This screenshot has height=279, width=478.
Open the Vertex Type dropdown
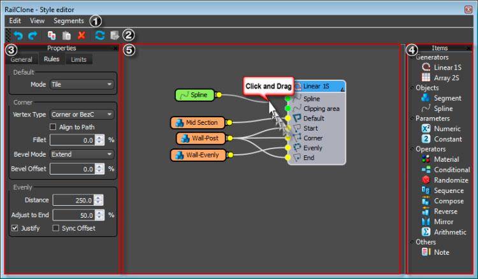click(x=82, y=115)
